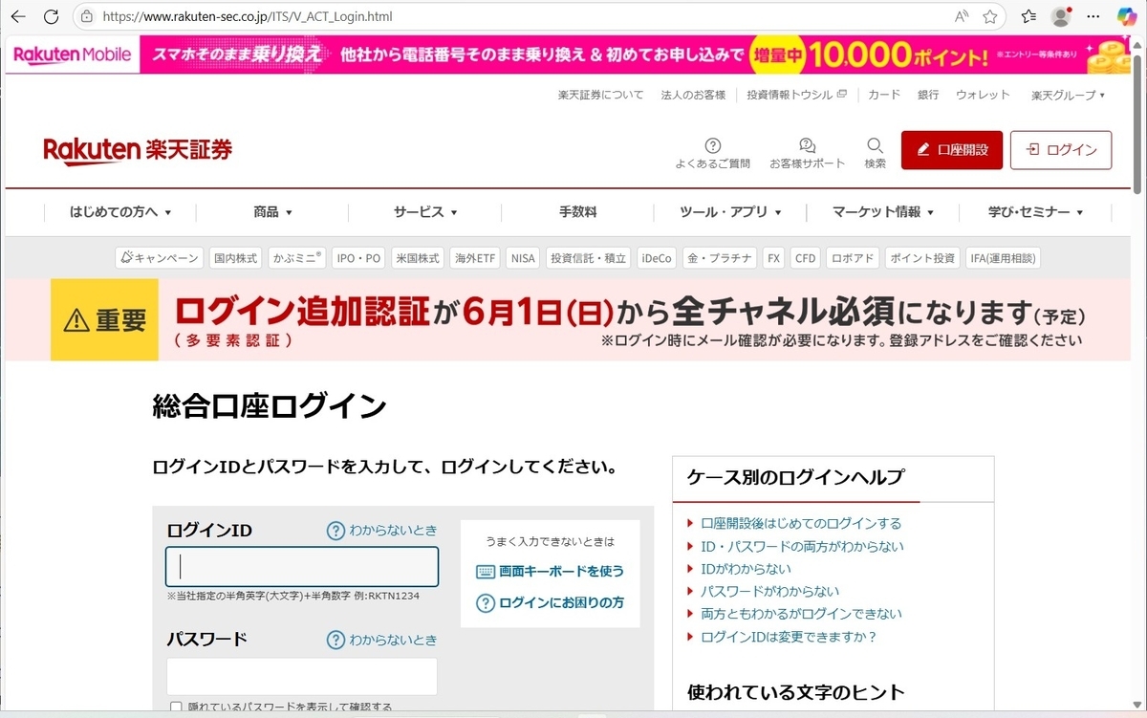Click 口座開設 red button
The height and width of the screenshot is (718, 1147).
coord(952,150)
